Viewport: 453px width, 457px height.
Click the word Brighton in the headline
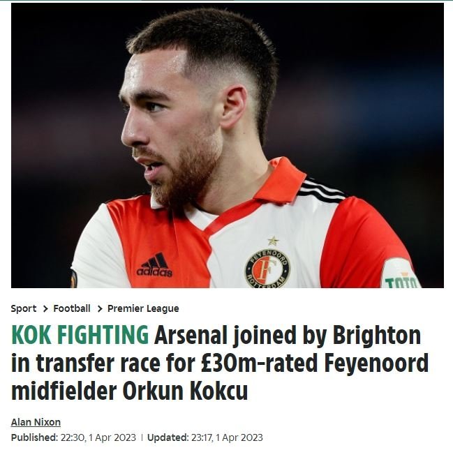tap(378, 336)
